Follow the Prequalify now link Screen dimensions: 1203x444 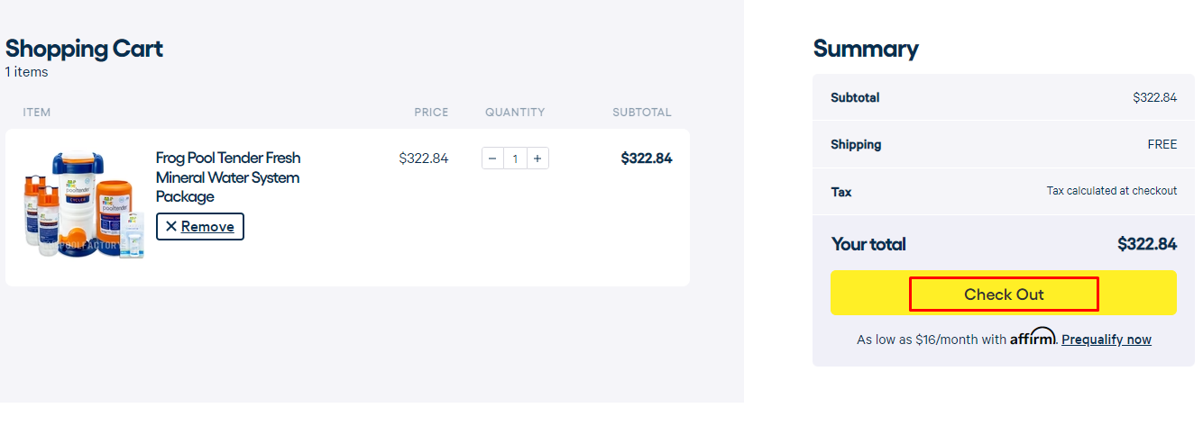click(1107, 340)
